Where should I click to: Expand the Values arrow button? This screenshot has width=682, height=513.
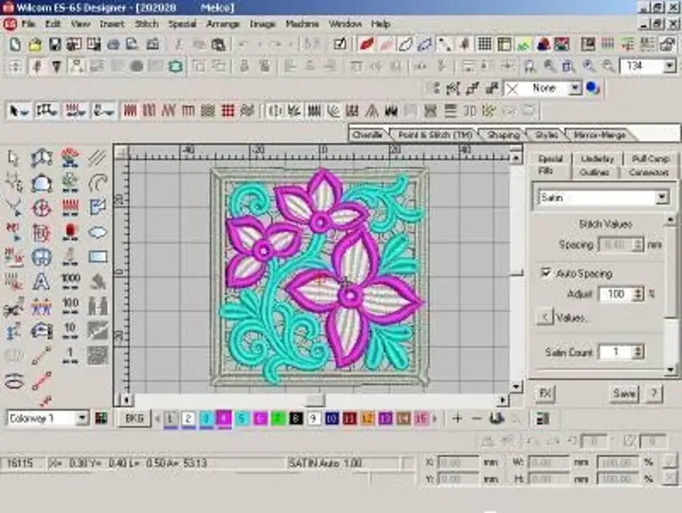tap(545, 317)
